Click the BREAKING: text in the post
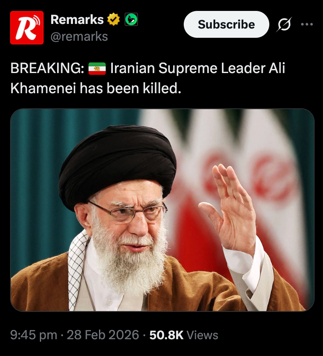 click(47, 68)
